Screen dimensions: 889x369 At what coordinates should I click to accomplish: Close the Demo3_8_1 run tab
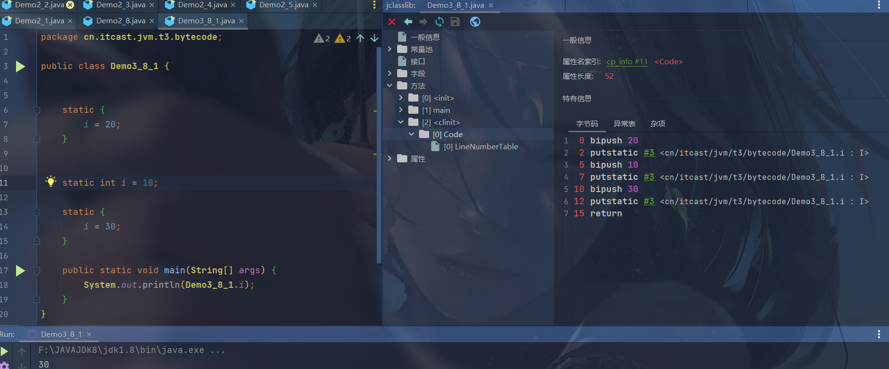89,334
